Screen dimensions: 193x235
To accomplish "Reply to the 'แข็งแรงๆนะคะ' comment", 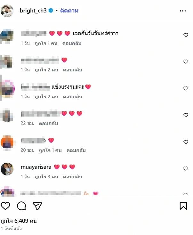I will [73, 97].
